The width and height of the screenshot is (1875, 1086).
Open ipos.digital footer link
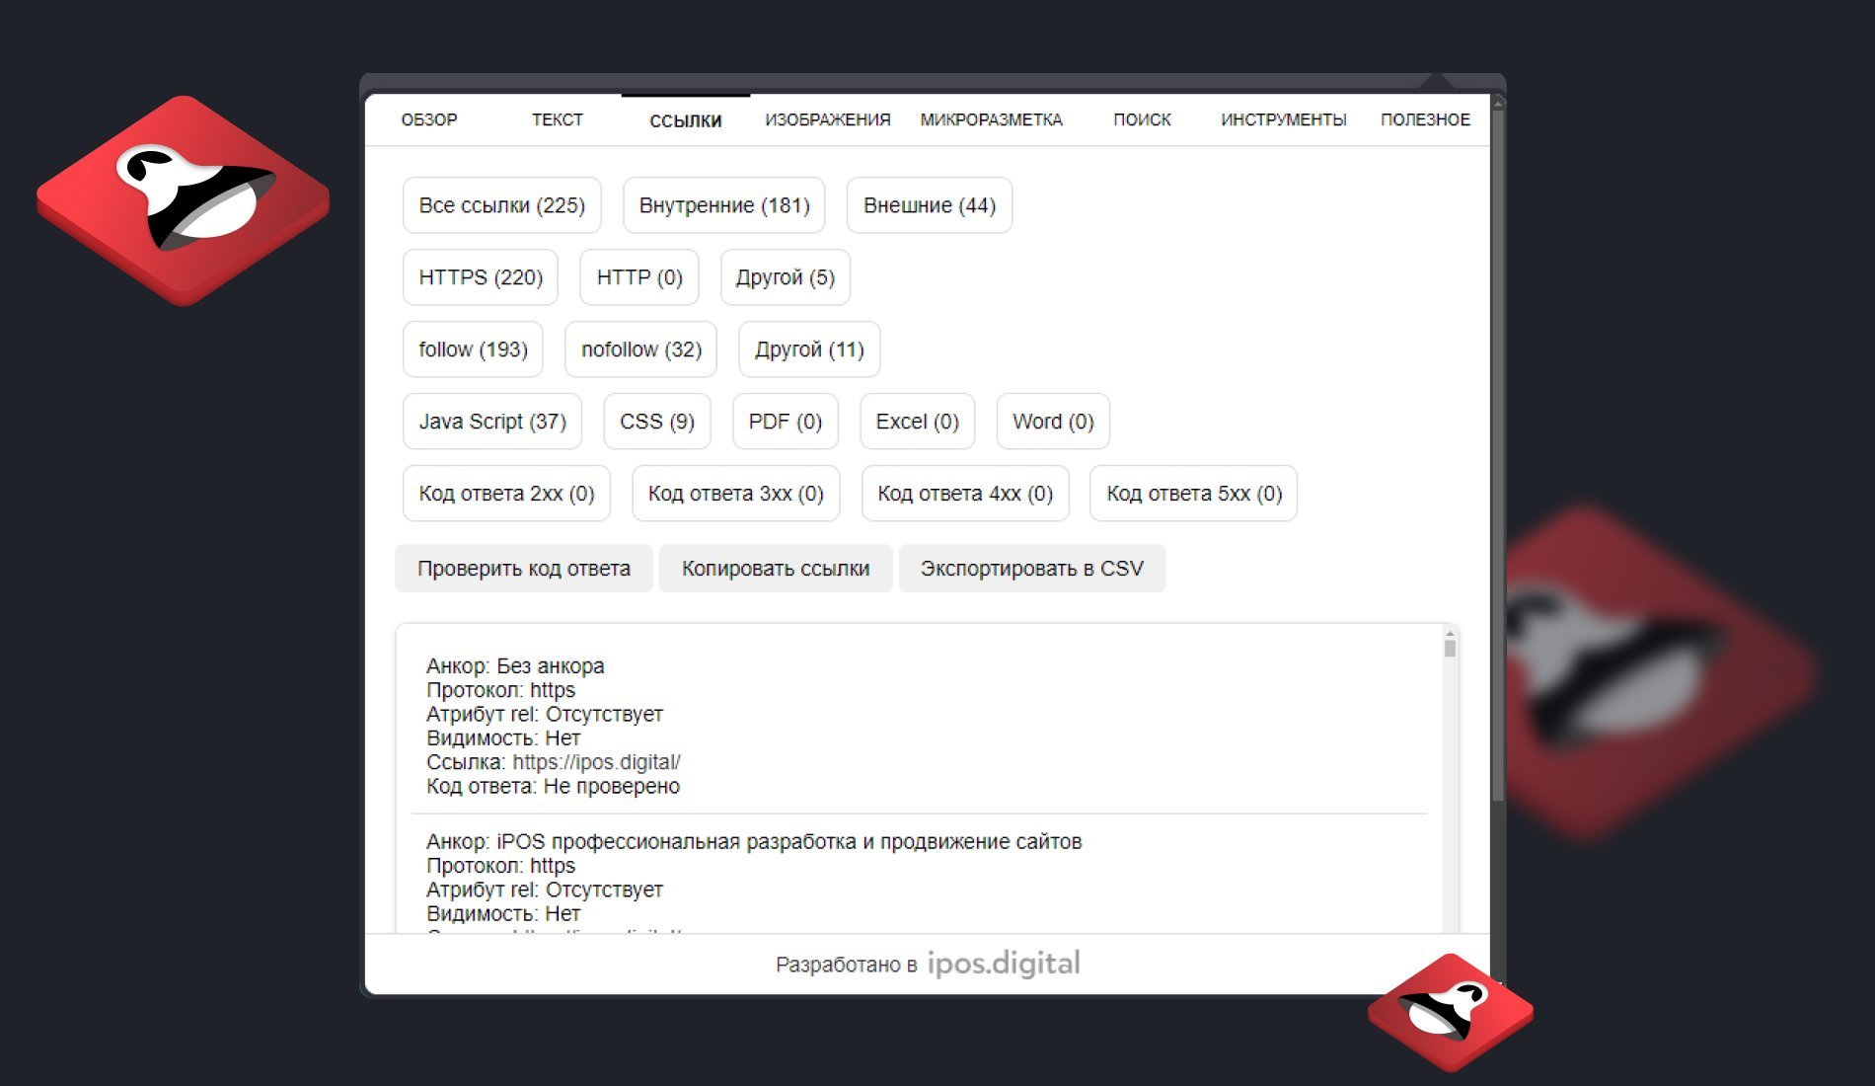[x=1004, y=963]
